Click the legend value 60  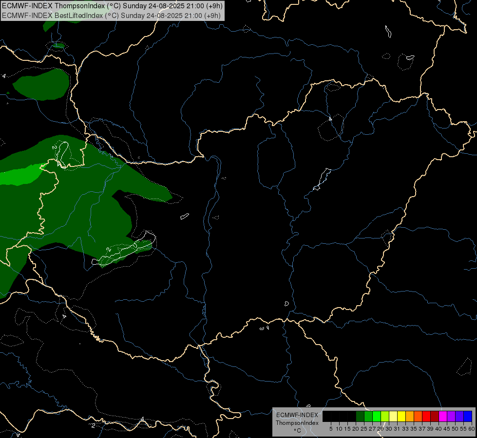pyautogui.click(x=472, y=429)
